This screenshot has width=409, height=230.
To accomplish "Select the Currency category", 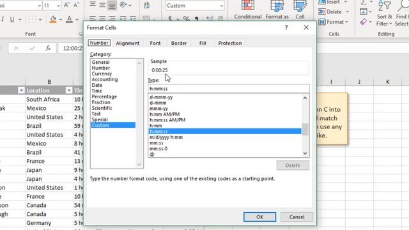I will point(102,73).
